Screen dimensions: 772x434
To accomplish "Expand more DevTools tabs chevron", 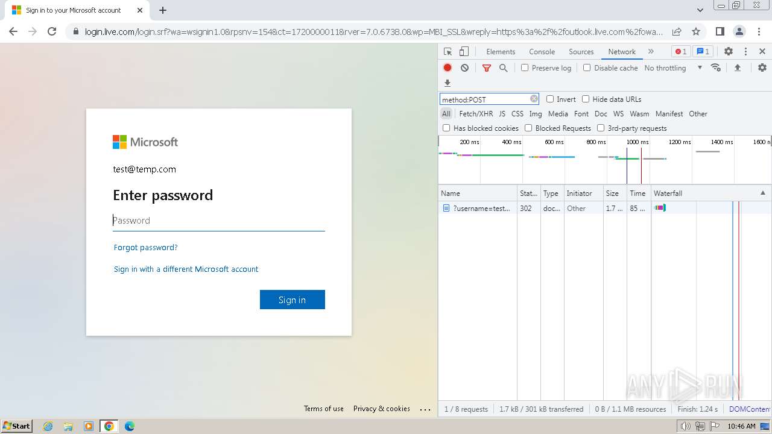I will (651, 52).
